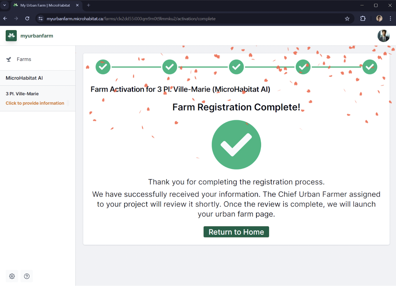Click the myurbanfarm leaf logo icon
Viewport: 396px width, 286px height.
click(11, 36)
